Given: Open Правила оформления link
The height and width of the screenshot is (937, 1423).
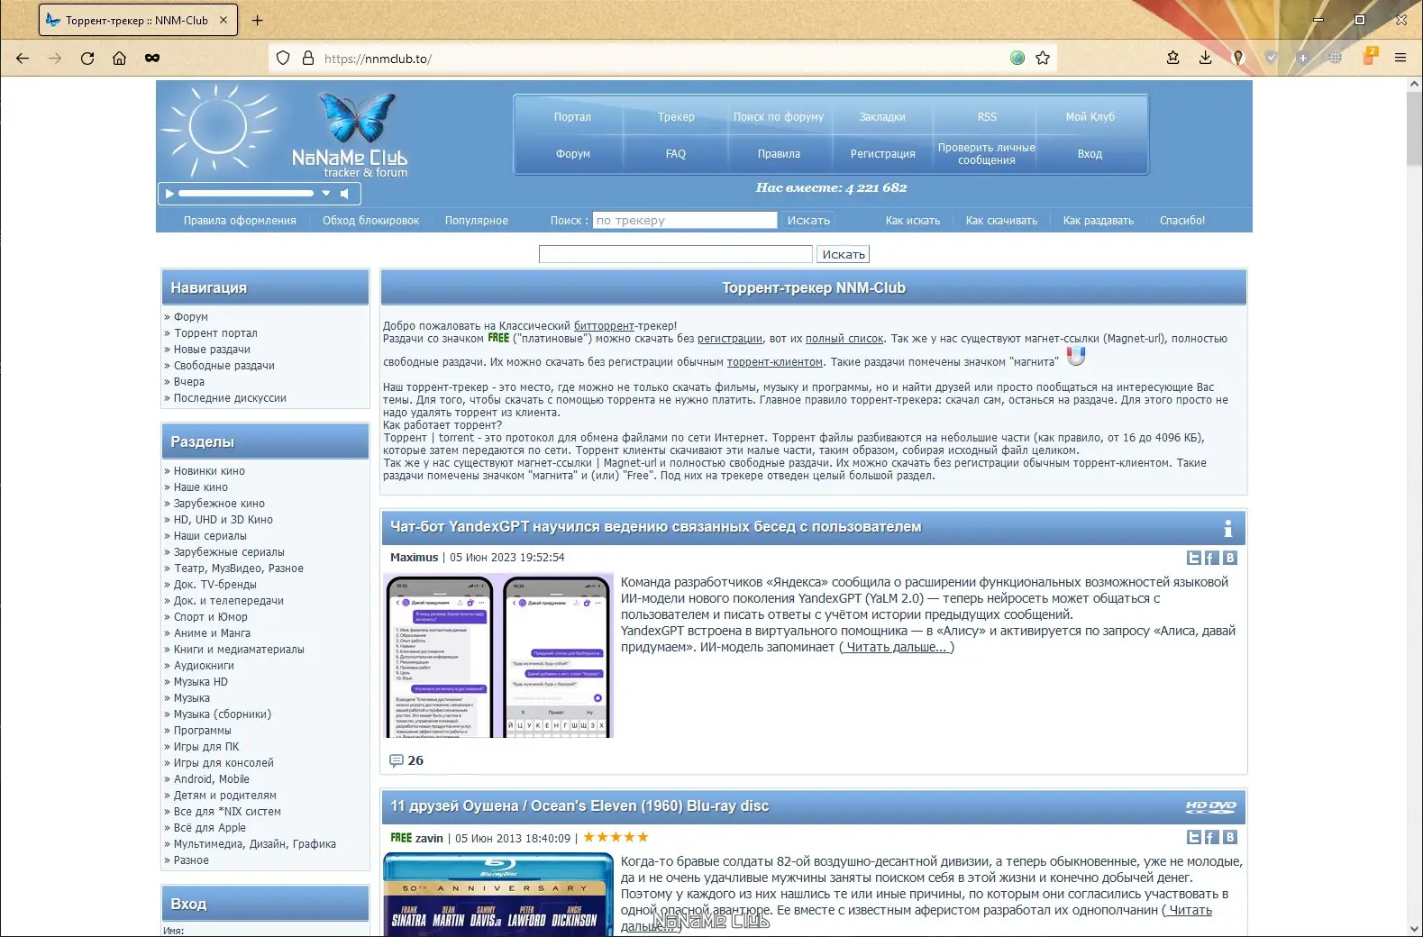Looking at the screenshot, I should click(240, 221).
